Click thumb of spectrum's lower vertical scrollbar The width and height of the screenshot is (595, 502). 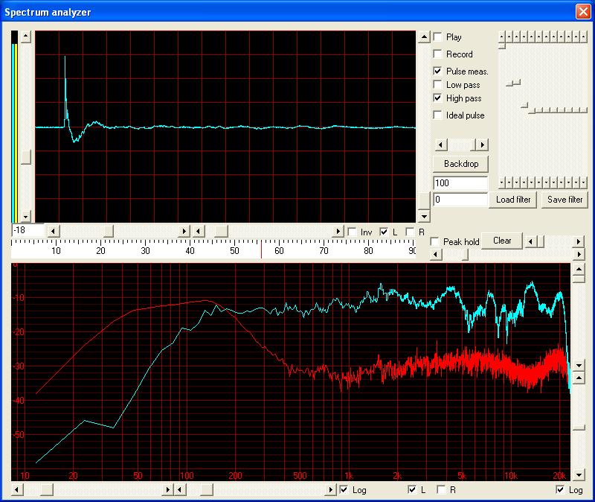(x=579, y=428)
